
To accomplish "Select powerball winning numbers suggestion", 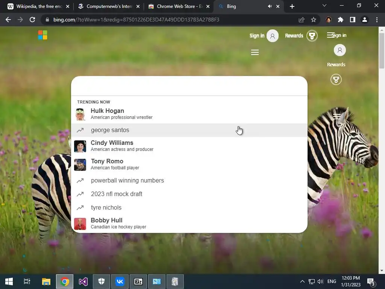I will [189, 180].
